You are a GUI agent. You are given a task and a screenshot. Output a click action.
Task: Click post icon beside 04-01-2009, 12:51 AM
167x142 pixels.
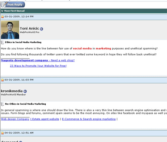[x=3, y=133]
